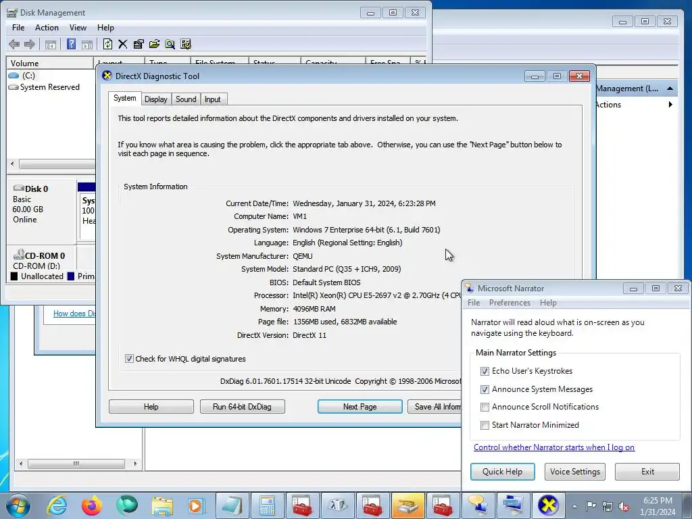692x519 pixels.
Task: Click the muted volume tray icon
Action: (x=624, y=506)
